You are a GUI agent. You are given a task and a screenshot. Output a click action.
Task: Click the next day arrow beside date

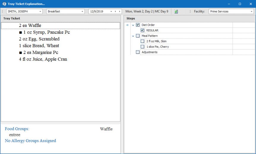119,12
